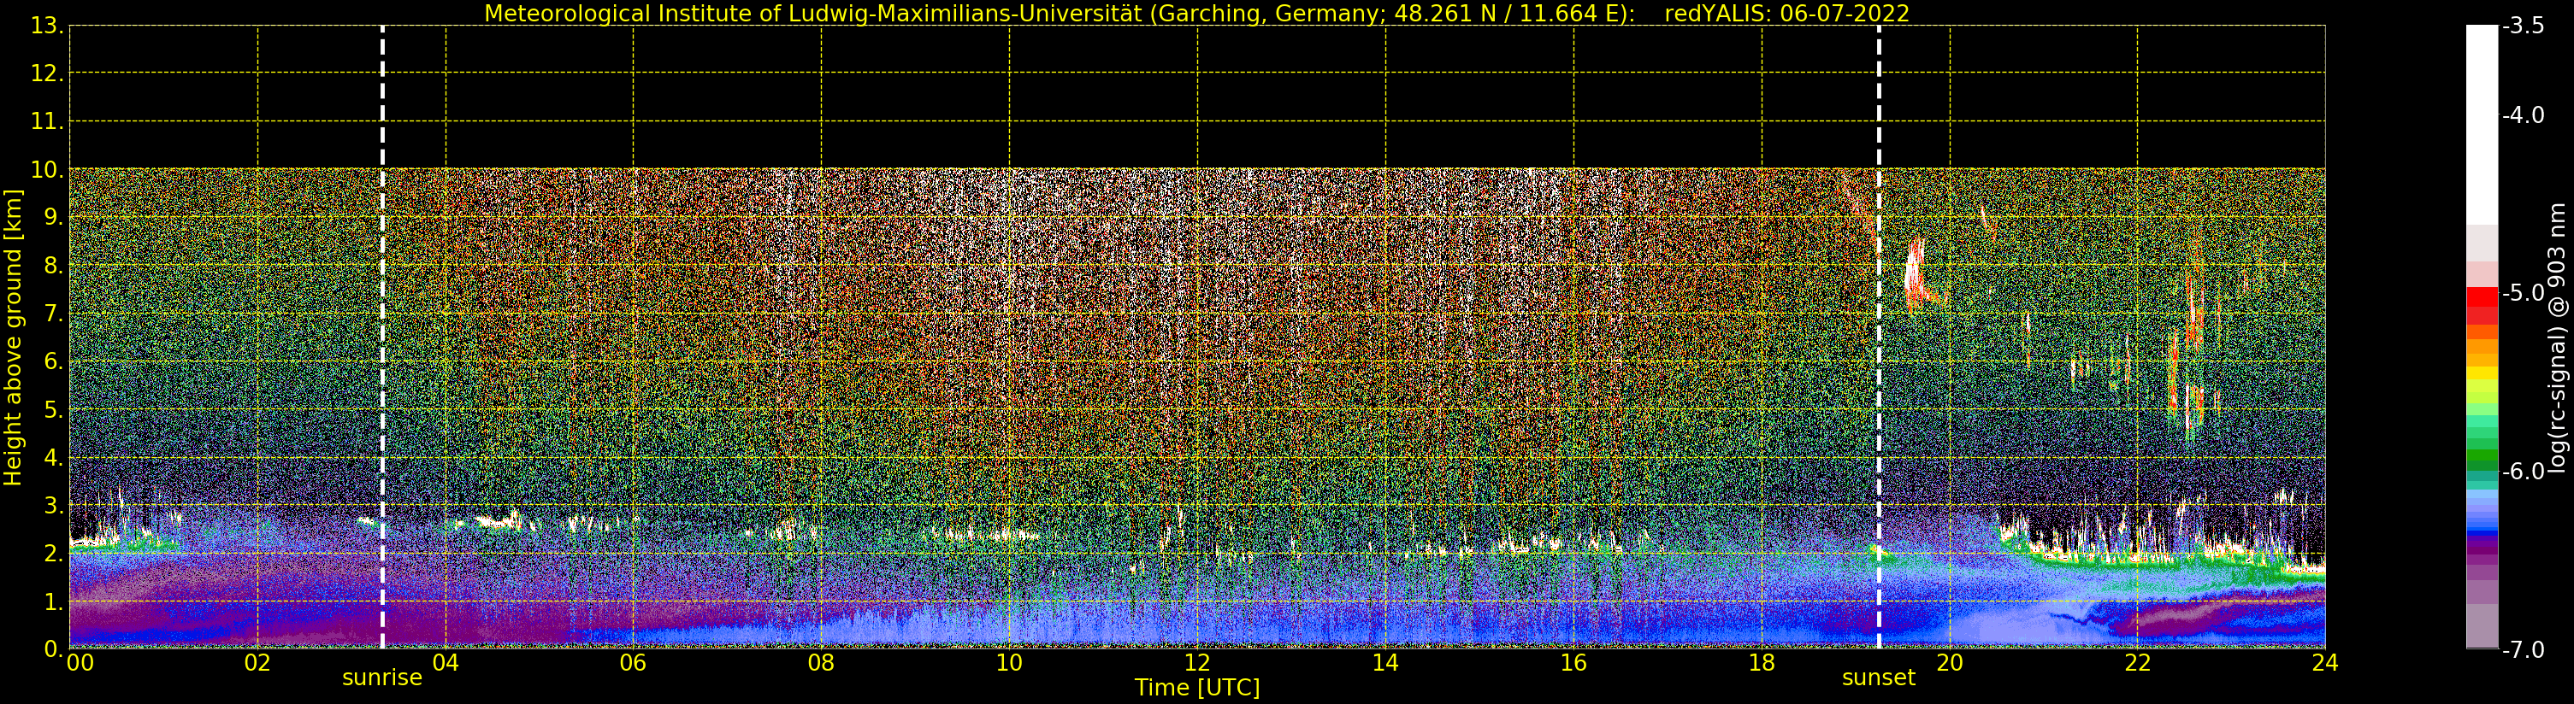This screenshot has width=2574, height=704.
Task: Click the red region of the colorbar near -5.0
Action: point(2482,304)
